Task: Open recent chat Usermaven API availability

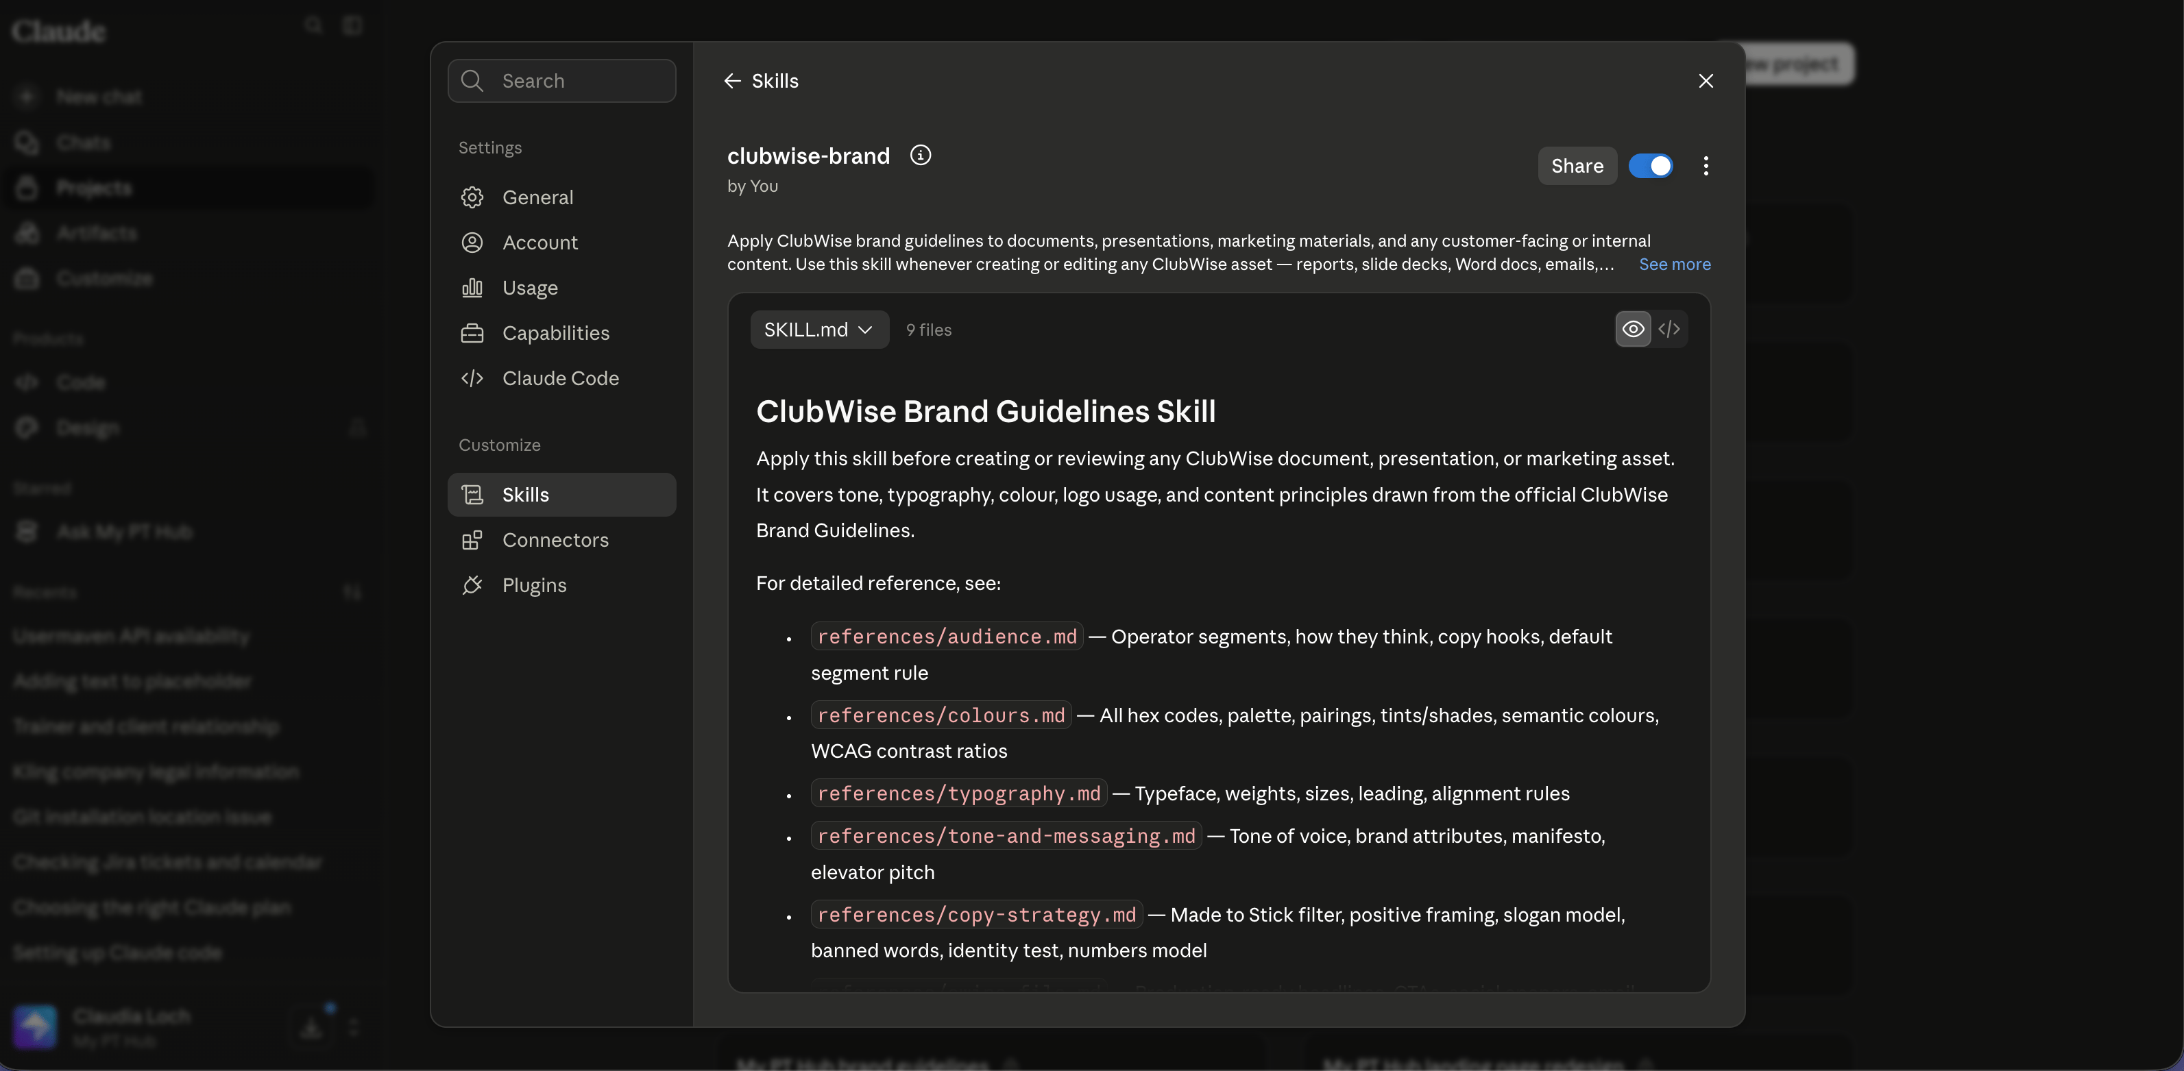Action: coord(130,635)
